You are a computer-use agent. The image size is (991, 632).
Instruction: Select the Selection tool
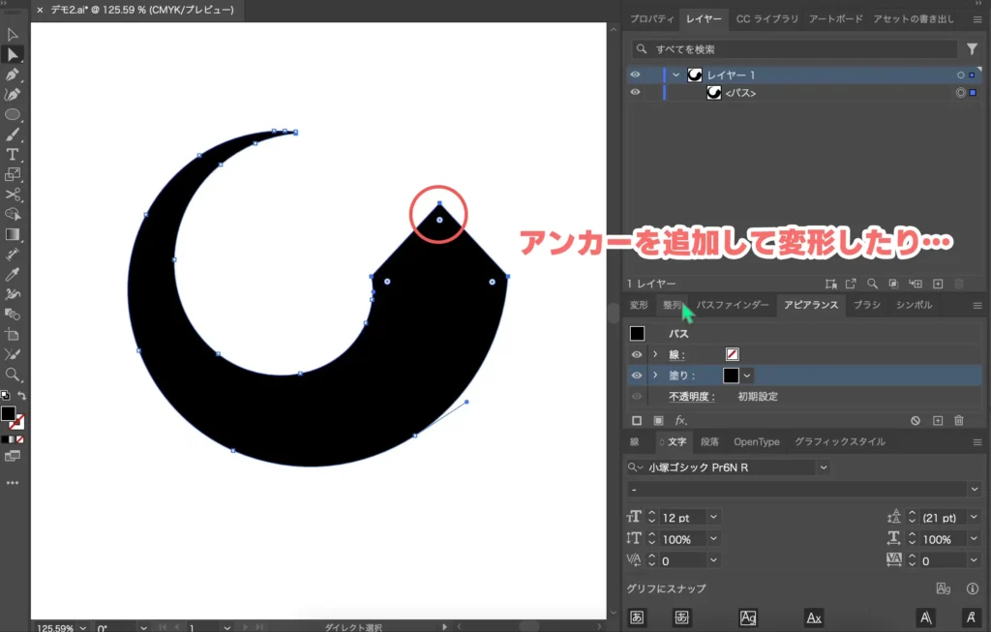tap(14, 34)
